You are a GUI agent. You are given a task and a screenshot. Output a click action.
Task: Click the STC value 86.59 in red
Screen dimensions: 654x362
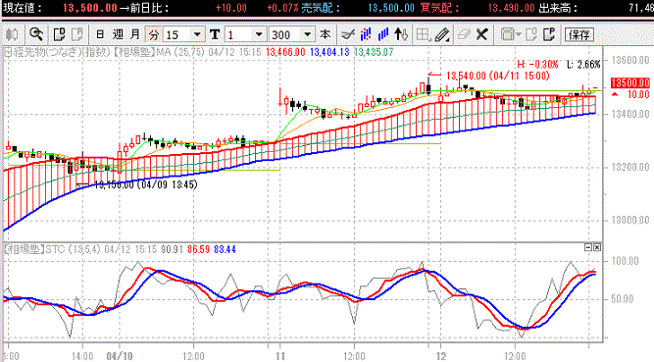point(198,250)
